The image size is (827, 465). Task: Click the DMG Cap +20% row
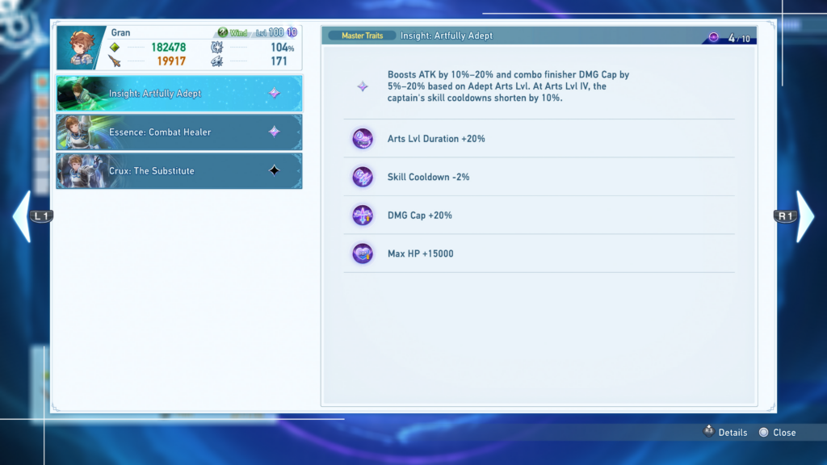(x=539, y=215)
